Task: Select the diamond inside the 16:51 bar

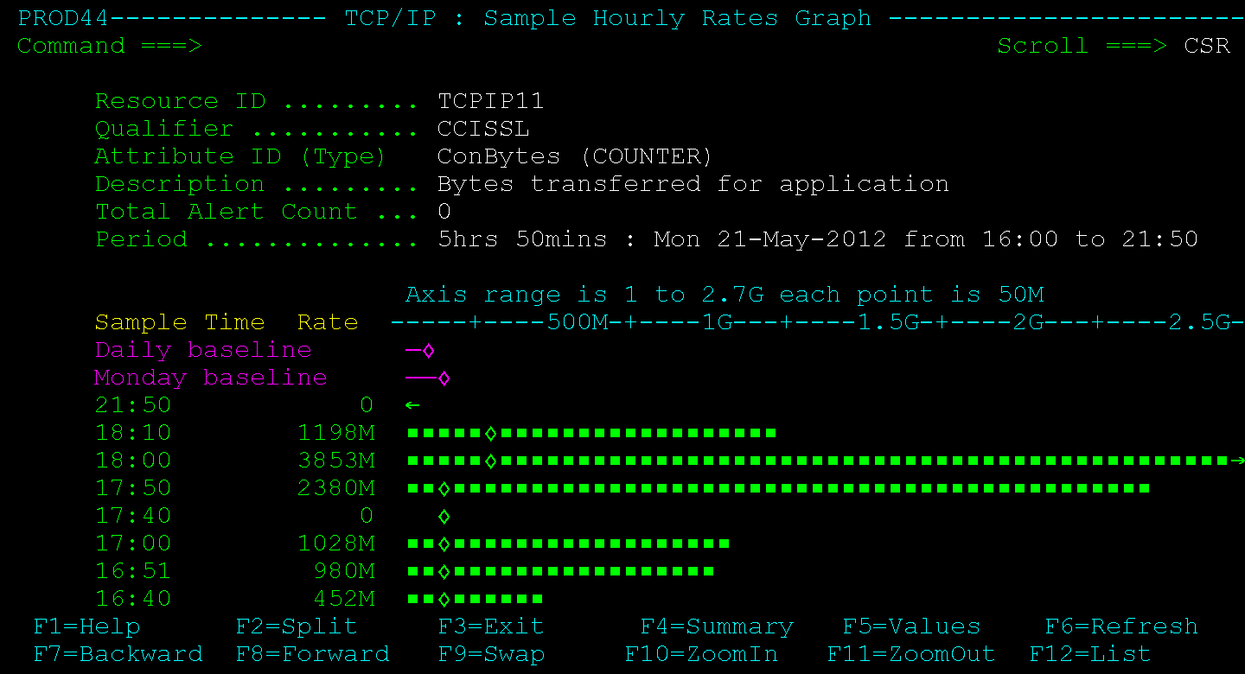Action: click(444, 571)
